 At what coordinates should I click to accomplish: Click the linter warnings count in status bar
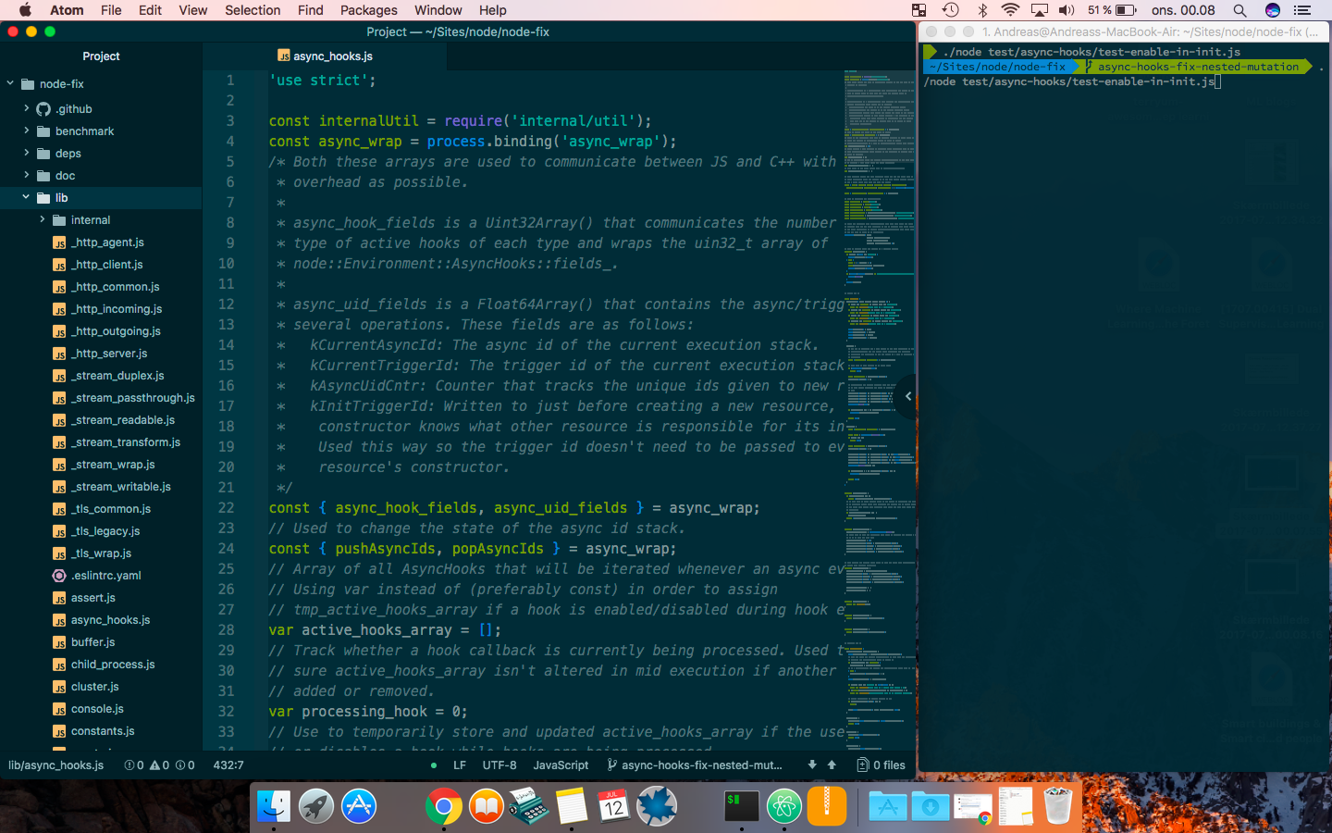tap(159, 765)
